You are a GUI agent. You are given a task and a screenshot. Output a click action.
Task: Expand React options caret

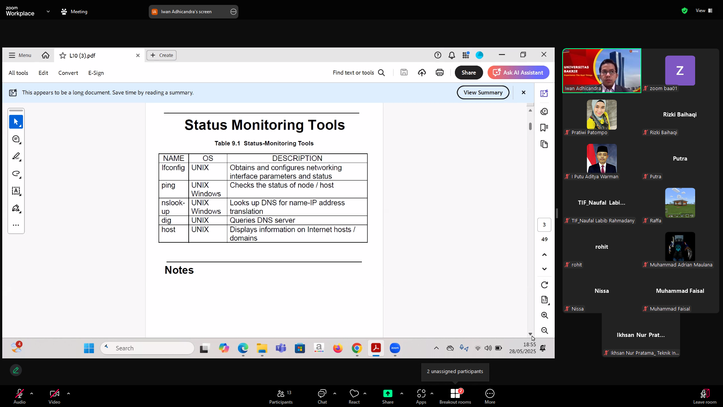tap(365, 393)
